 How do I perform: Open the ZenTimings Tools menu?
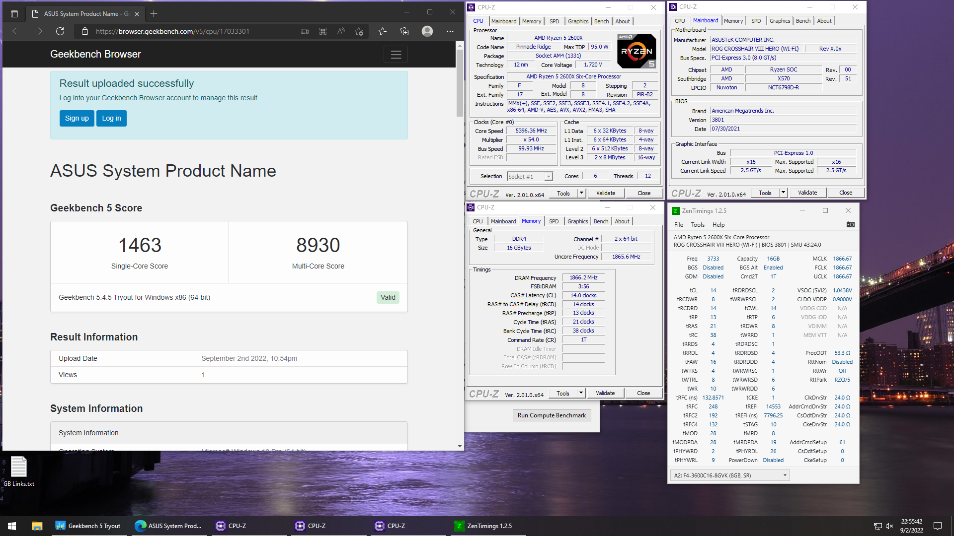coord(698,225)
